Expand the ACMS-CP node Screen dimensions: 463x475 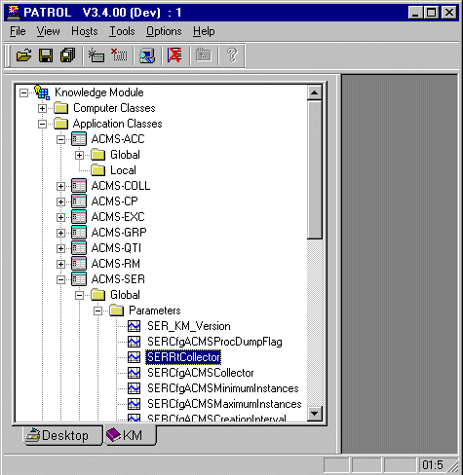pos(60,201)
